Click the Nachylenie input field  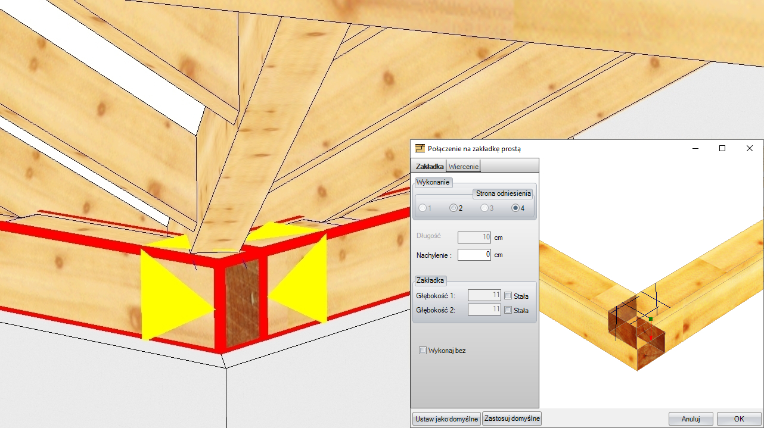click(474, 255)
